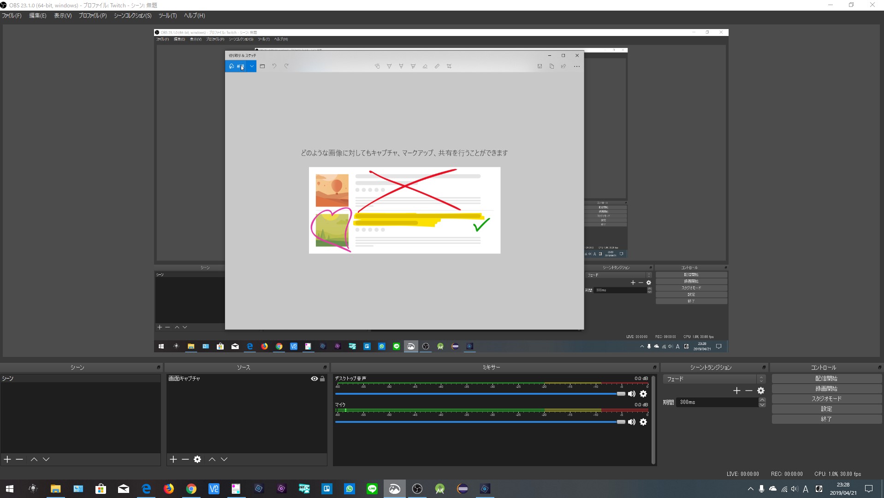This screenshot has height=498, width=884.
Task: Remove the selected source with the minus icon
Action: click(185, 459)
